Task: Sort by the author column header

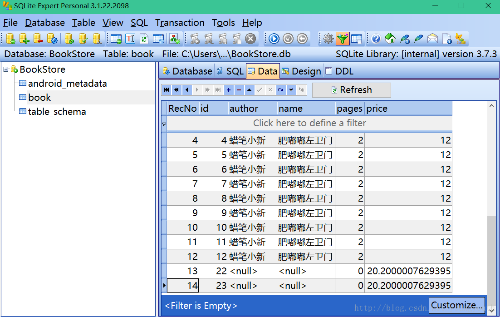Action: (x=252, y=109)
